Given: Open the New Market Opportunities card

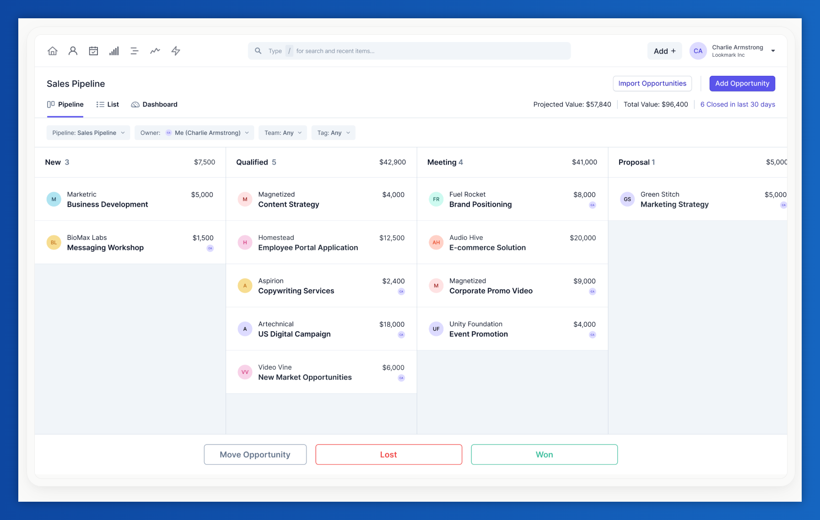Looking at the screenshot, I should (x=321, y=372).
